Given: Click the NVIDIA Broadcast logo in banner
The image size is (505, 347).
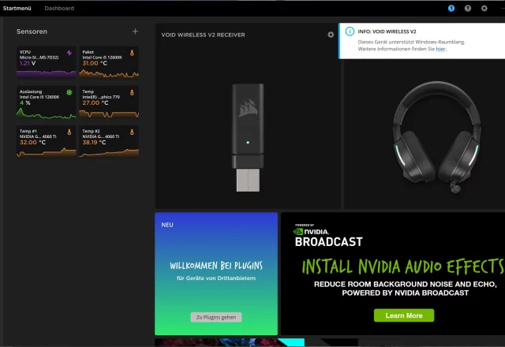Looking at the screenshot, I should click(x=328, y=237).
